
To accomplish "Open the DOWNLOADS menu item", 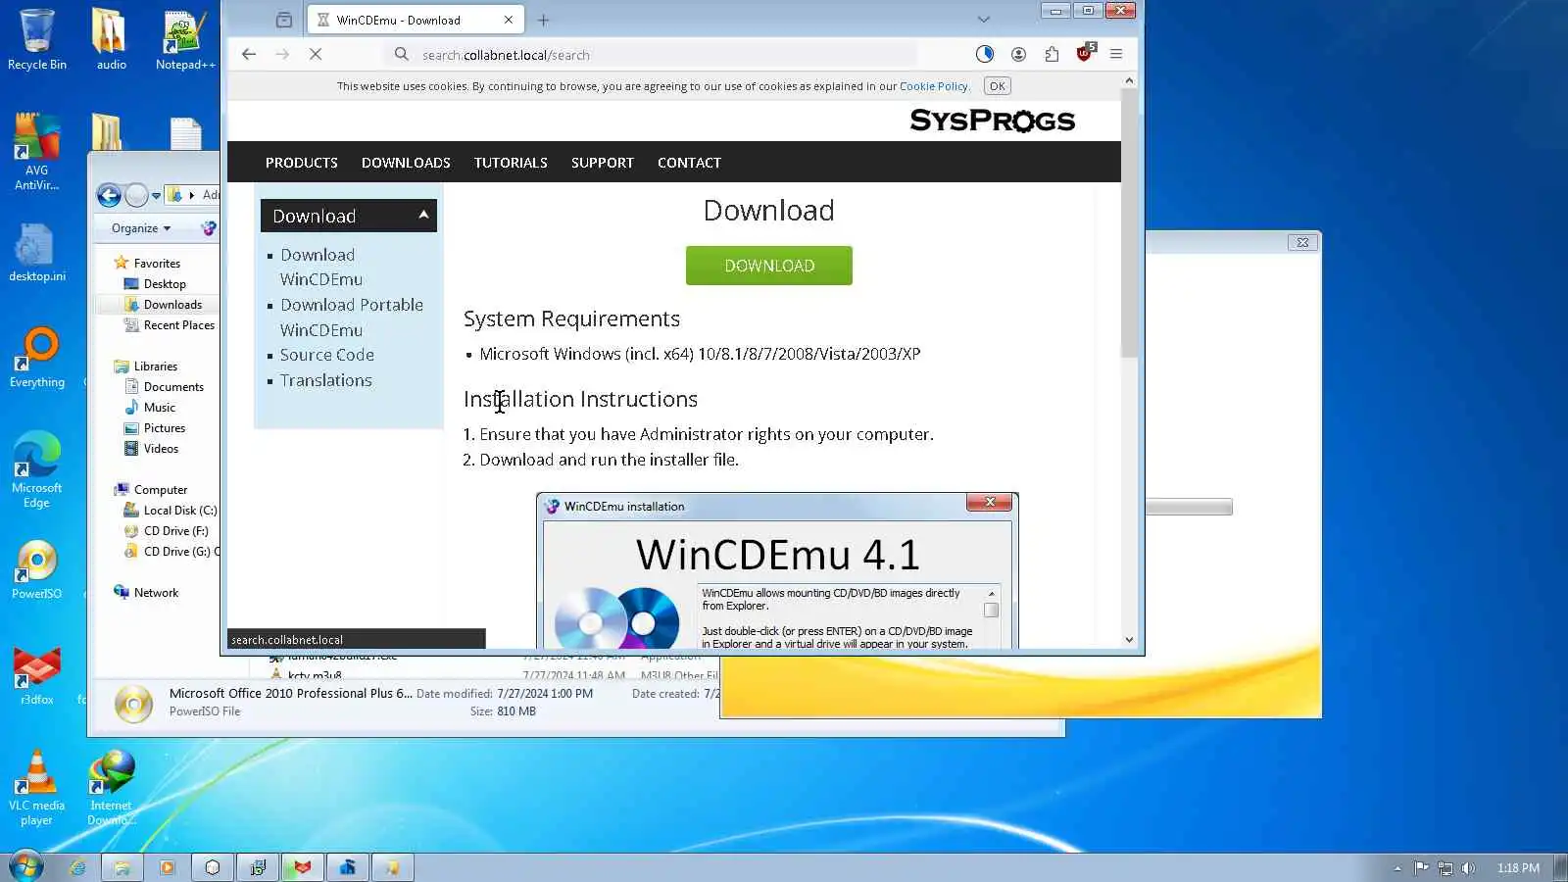I will coord(406,163).
